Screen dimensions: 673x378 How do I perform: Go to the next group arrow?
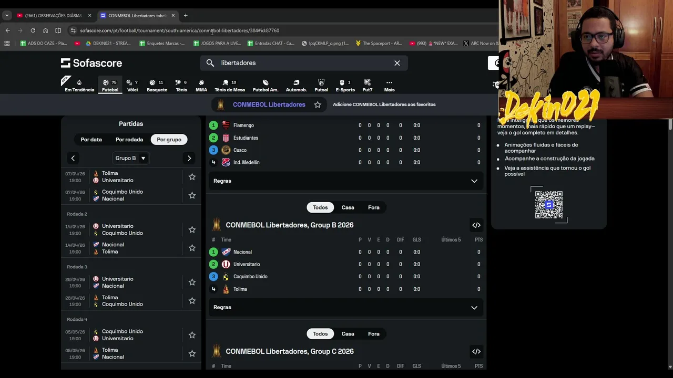189,158
